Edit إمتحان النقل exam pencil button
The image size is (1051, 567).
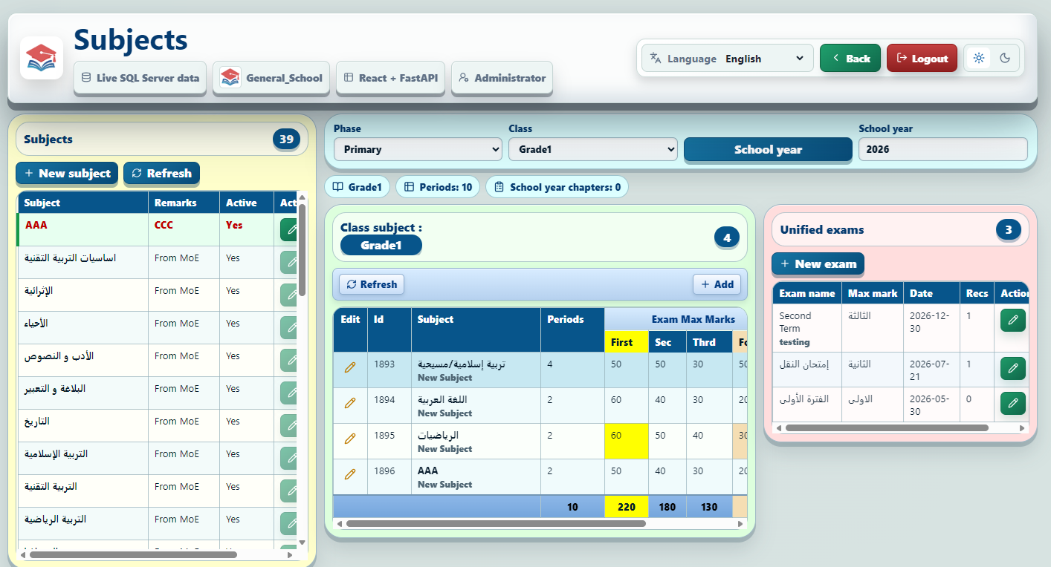pyautogui.click(x=1013, y=368)
